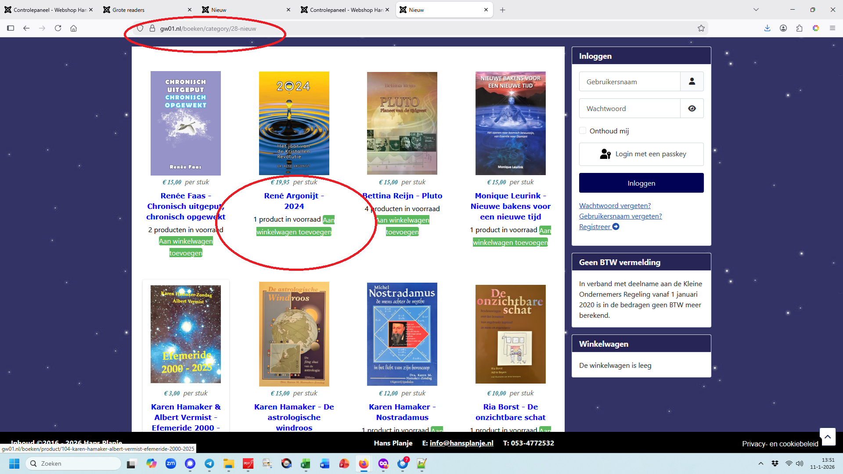The width and height of the screenshot is (843, 474).
Task: Show hidden system tray icons
Action: (x=761, y=463)
